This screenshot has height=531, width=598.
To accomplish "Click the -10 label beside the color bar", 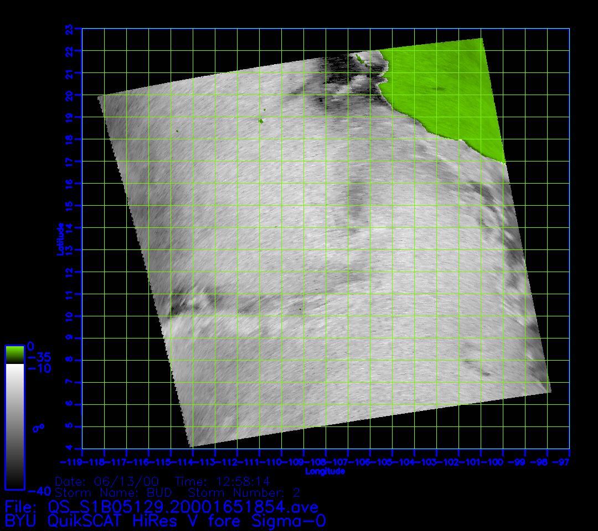I will coord(39,368).
